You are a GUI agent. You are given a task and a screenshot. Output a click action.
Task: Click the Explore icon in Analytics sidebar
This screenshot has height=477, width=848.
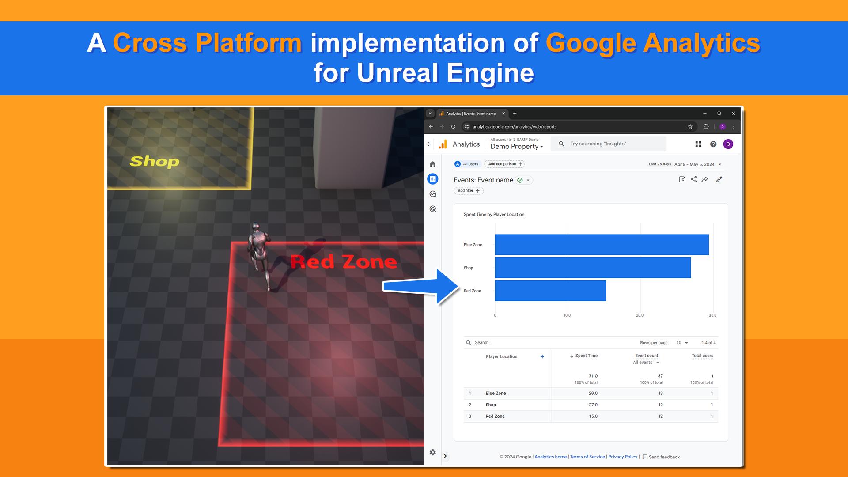[433, 194]
